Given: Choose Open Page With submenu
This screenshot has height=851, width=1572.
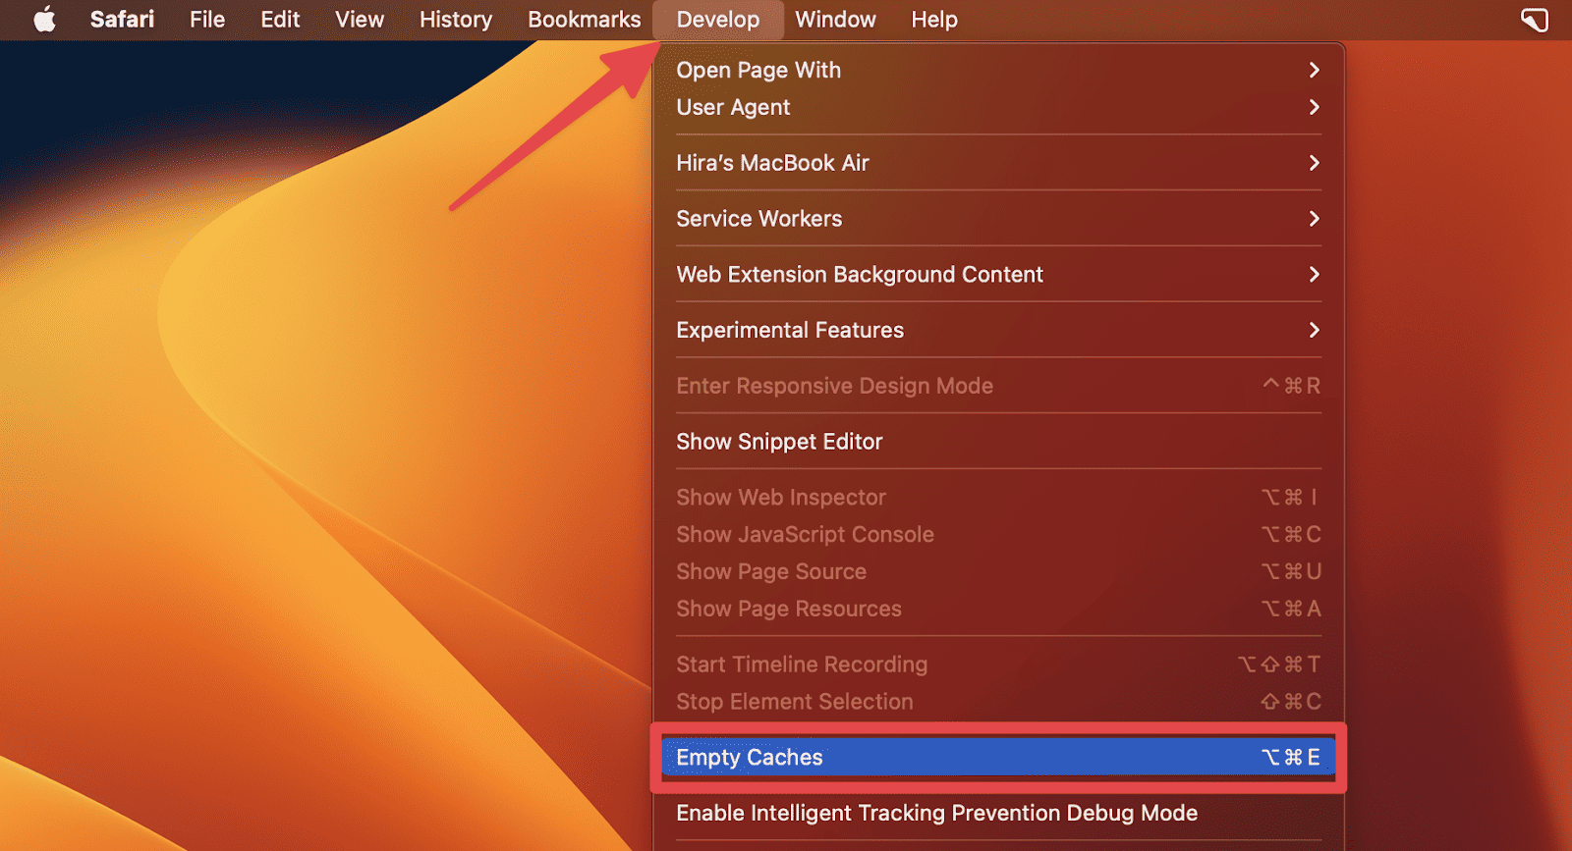Looking at the screenshot, I should point(998,70).
